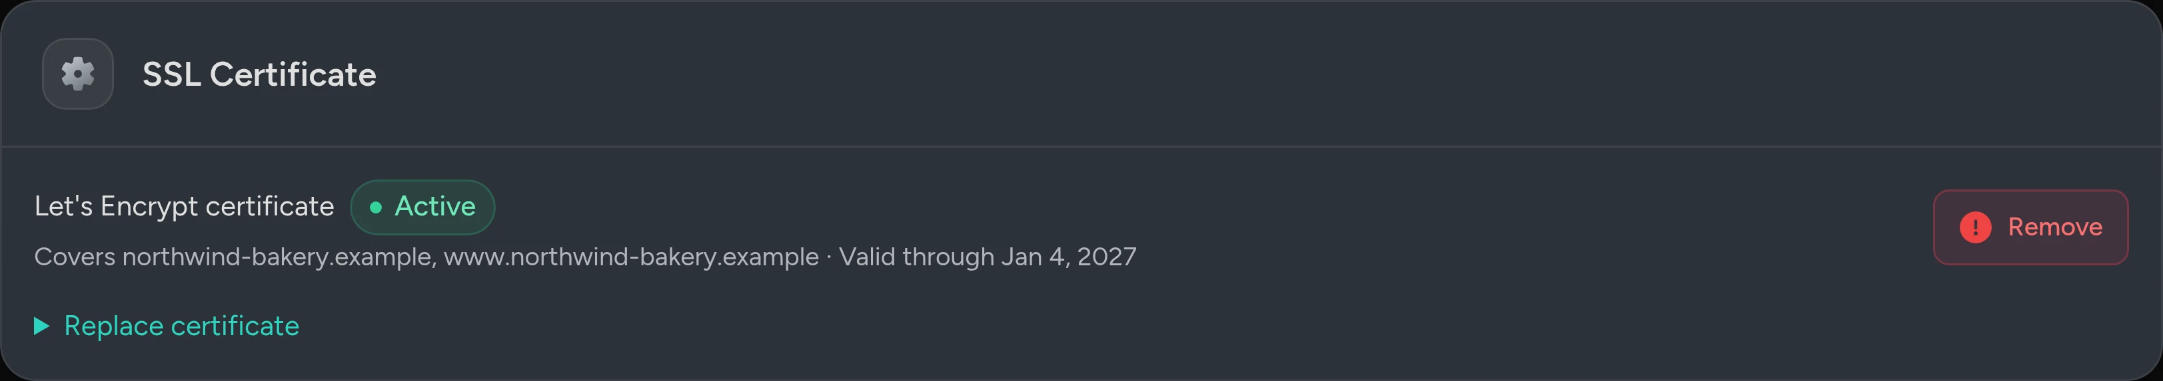This screenshot has height=381, width=2163.
Task: Click the teal disclosure triangle icon
Action: pos(41,326)
